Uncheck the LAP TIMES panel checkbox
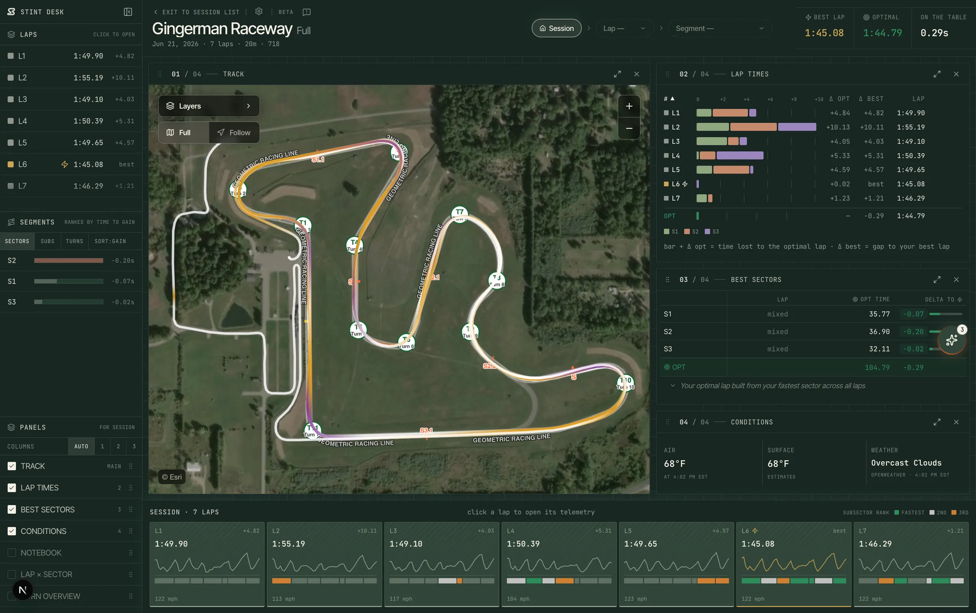976x613 pixels. [12, 488]
